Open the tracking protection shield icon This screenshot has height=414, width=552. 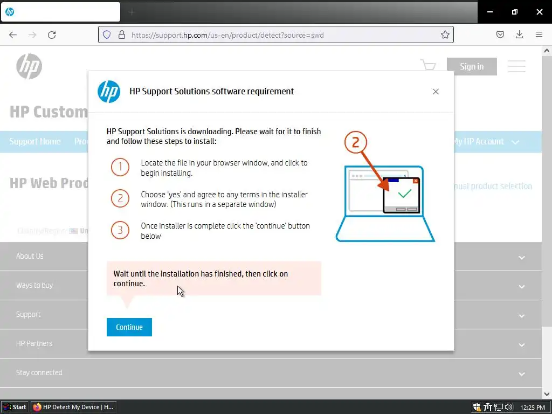107,34
